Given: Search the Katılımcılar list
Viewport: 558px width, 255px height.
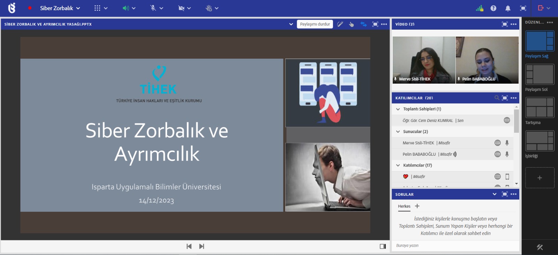Looking at the screenshot, I should click(x=497, y=98).
